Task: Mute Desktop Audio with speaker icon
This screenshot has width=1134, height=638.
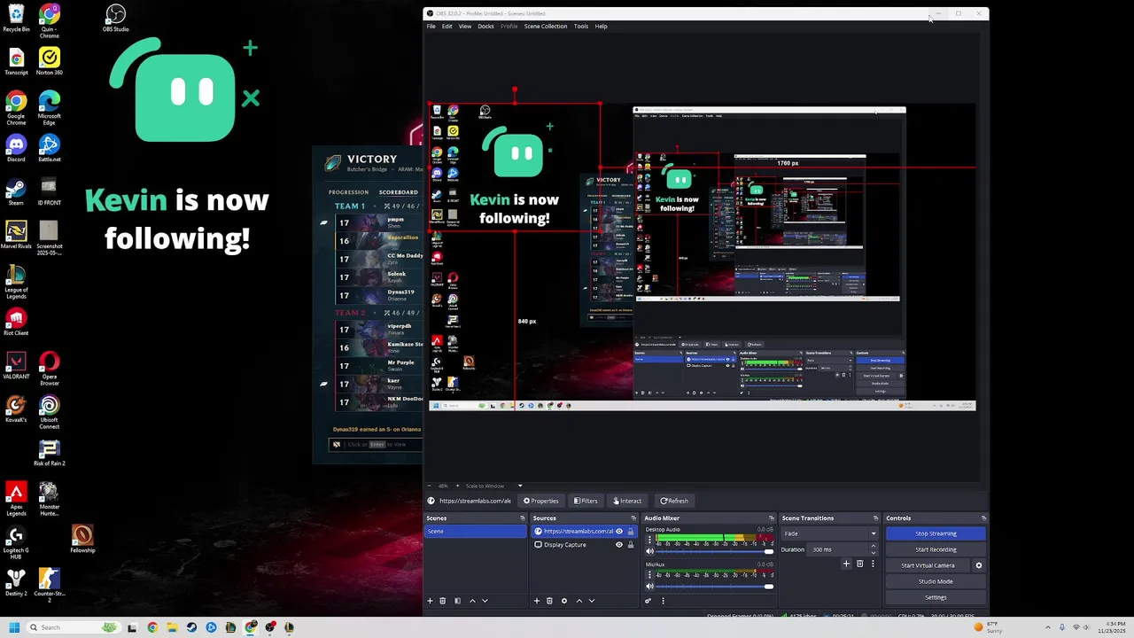Action: (x=649, y=551)
